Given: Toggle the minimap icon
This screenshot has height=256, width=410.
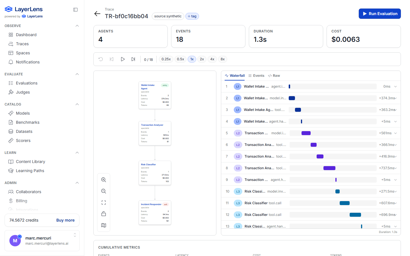Looking at the screenshot, I should pyautogui.click(x=104, y=225).
